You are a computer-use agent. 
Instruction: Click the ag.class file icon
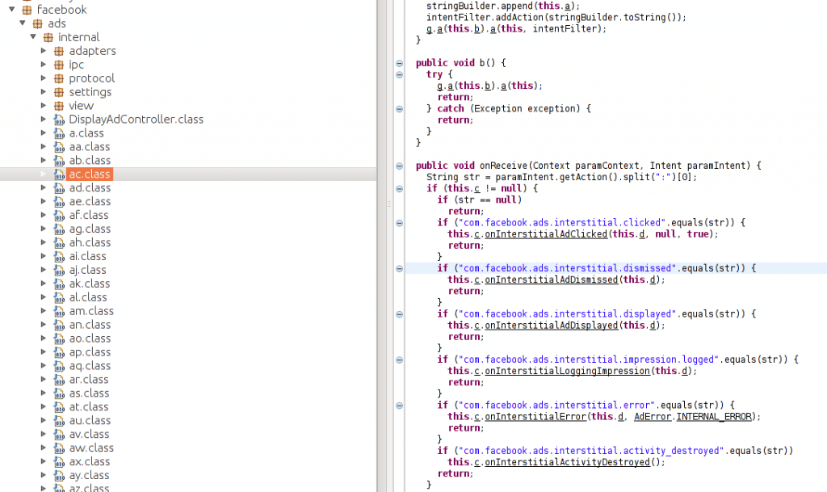pos(59,229)
